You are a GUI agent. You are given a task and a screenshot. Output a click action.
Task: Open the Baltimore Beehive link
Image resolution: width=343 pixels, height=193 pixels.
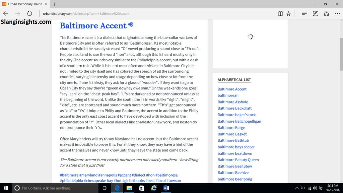tap(233, 173)
